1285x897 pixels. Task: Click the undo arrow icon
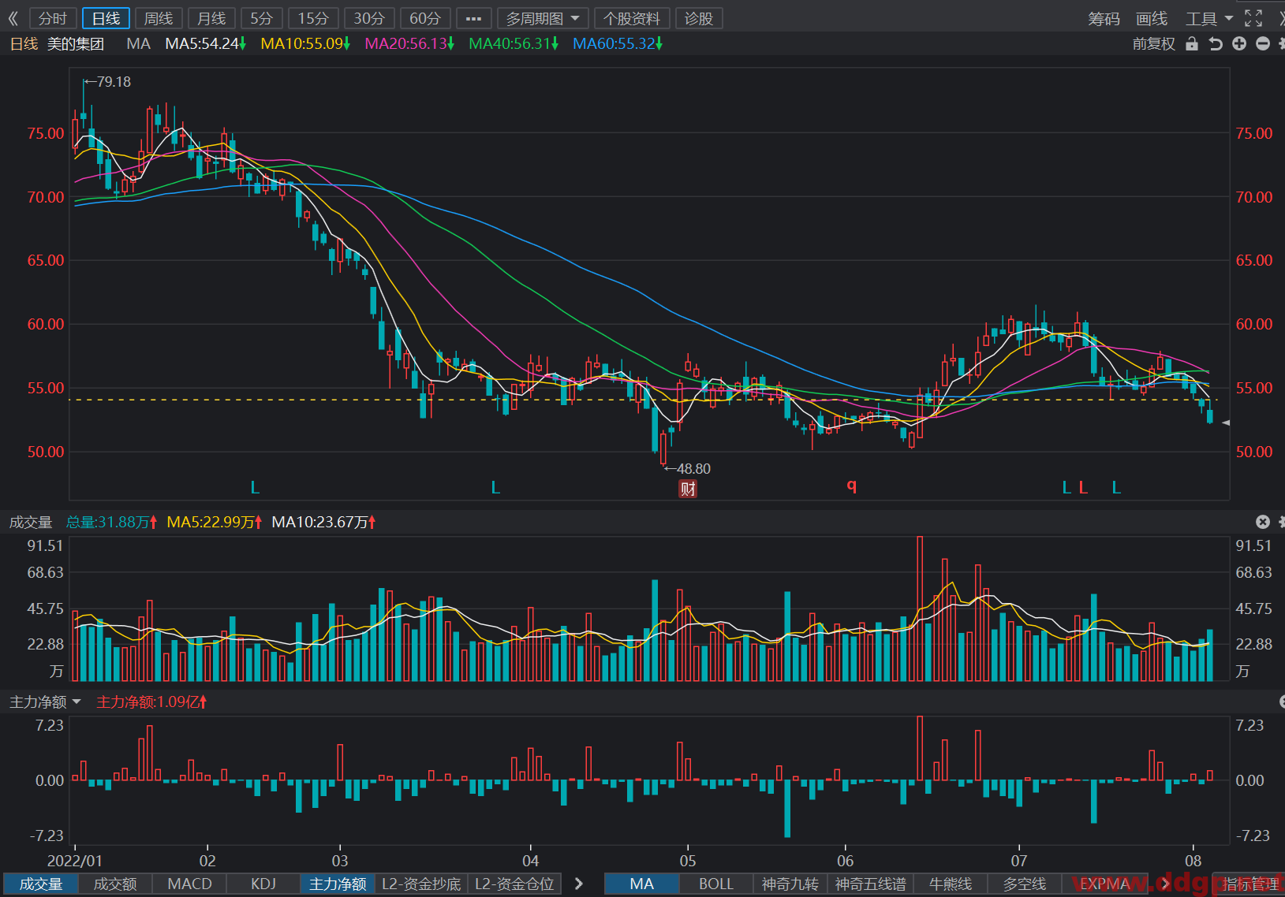[1216, 44]
